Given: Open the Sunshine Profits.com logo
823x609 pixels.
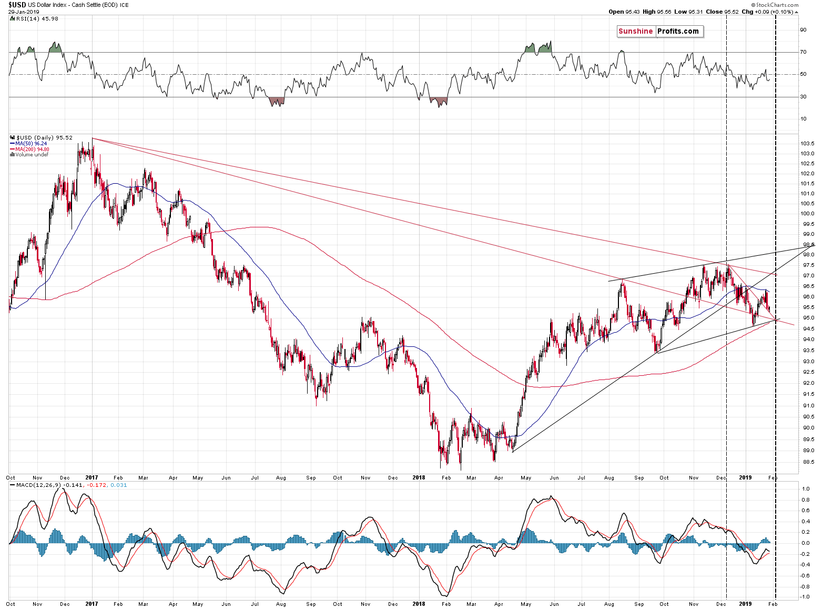Looking at the screenshot, I should tap(660, 32).
